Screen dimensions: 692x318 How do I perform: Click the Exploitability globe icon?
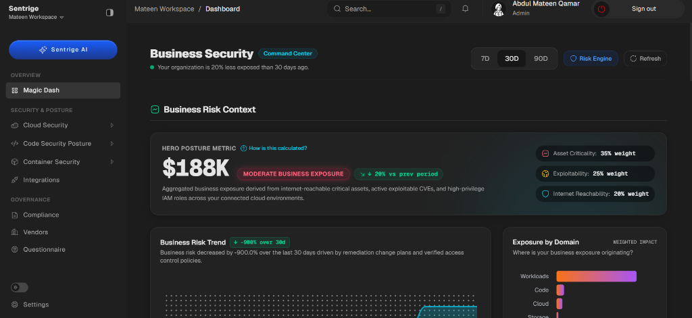click(545, 174)
